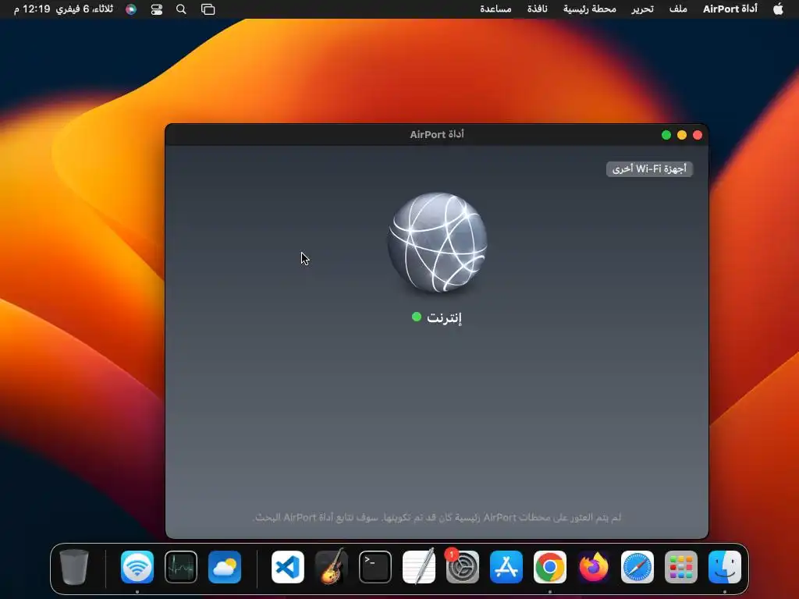Open Terminal from the Dock
Image resolution: width=799 pixels, height=599 pixels.
point(375,567)
